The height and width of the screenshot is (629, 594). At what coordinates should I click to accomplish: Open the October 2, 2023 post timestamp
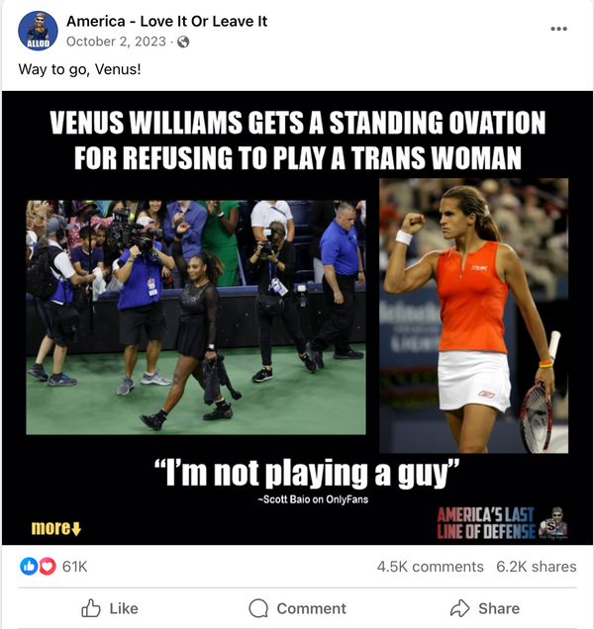coord(116,42)
